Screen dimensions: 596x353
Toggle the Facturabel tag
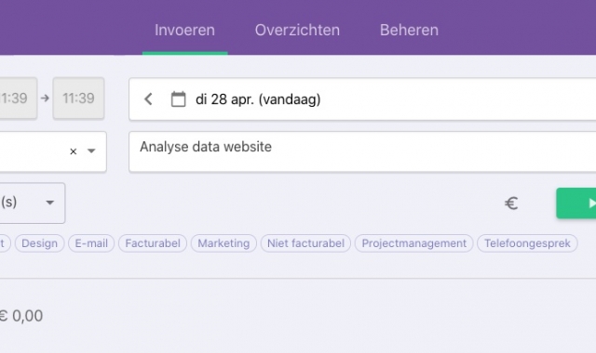pos(153,243)
